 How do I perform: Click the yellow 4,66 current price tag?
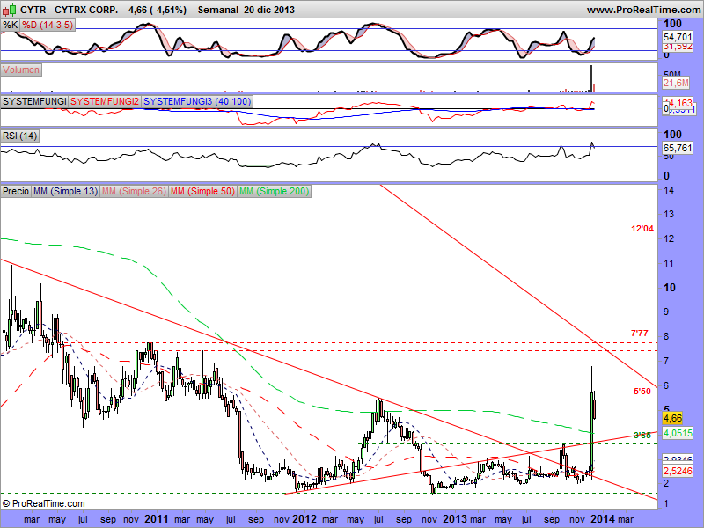tap(672, 419)
